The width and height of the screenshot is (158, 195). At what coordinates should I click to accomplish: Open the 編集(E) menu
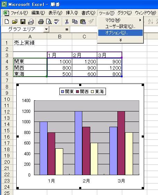pyautogui.click(x=38, y=13)
